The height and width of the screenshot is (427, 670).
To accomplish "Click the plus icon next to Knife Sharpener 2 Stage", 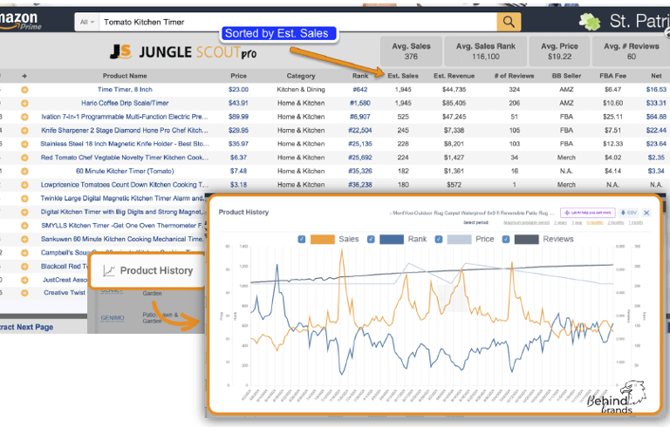I will [24, 131].
